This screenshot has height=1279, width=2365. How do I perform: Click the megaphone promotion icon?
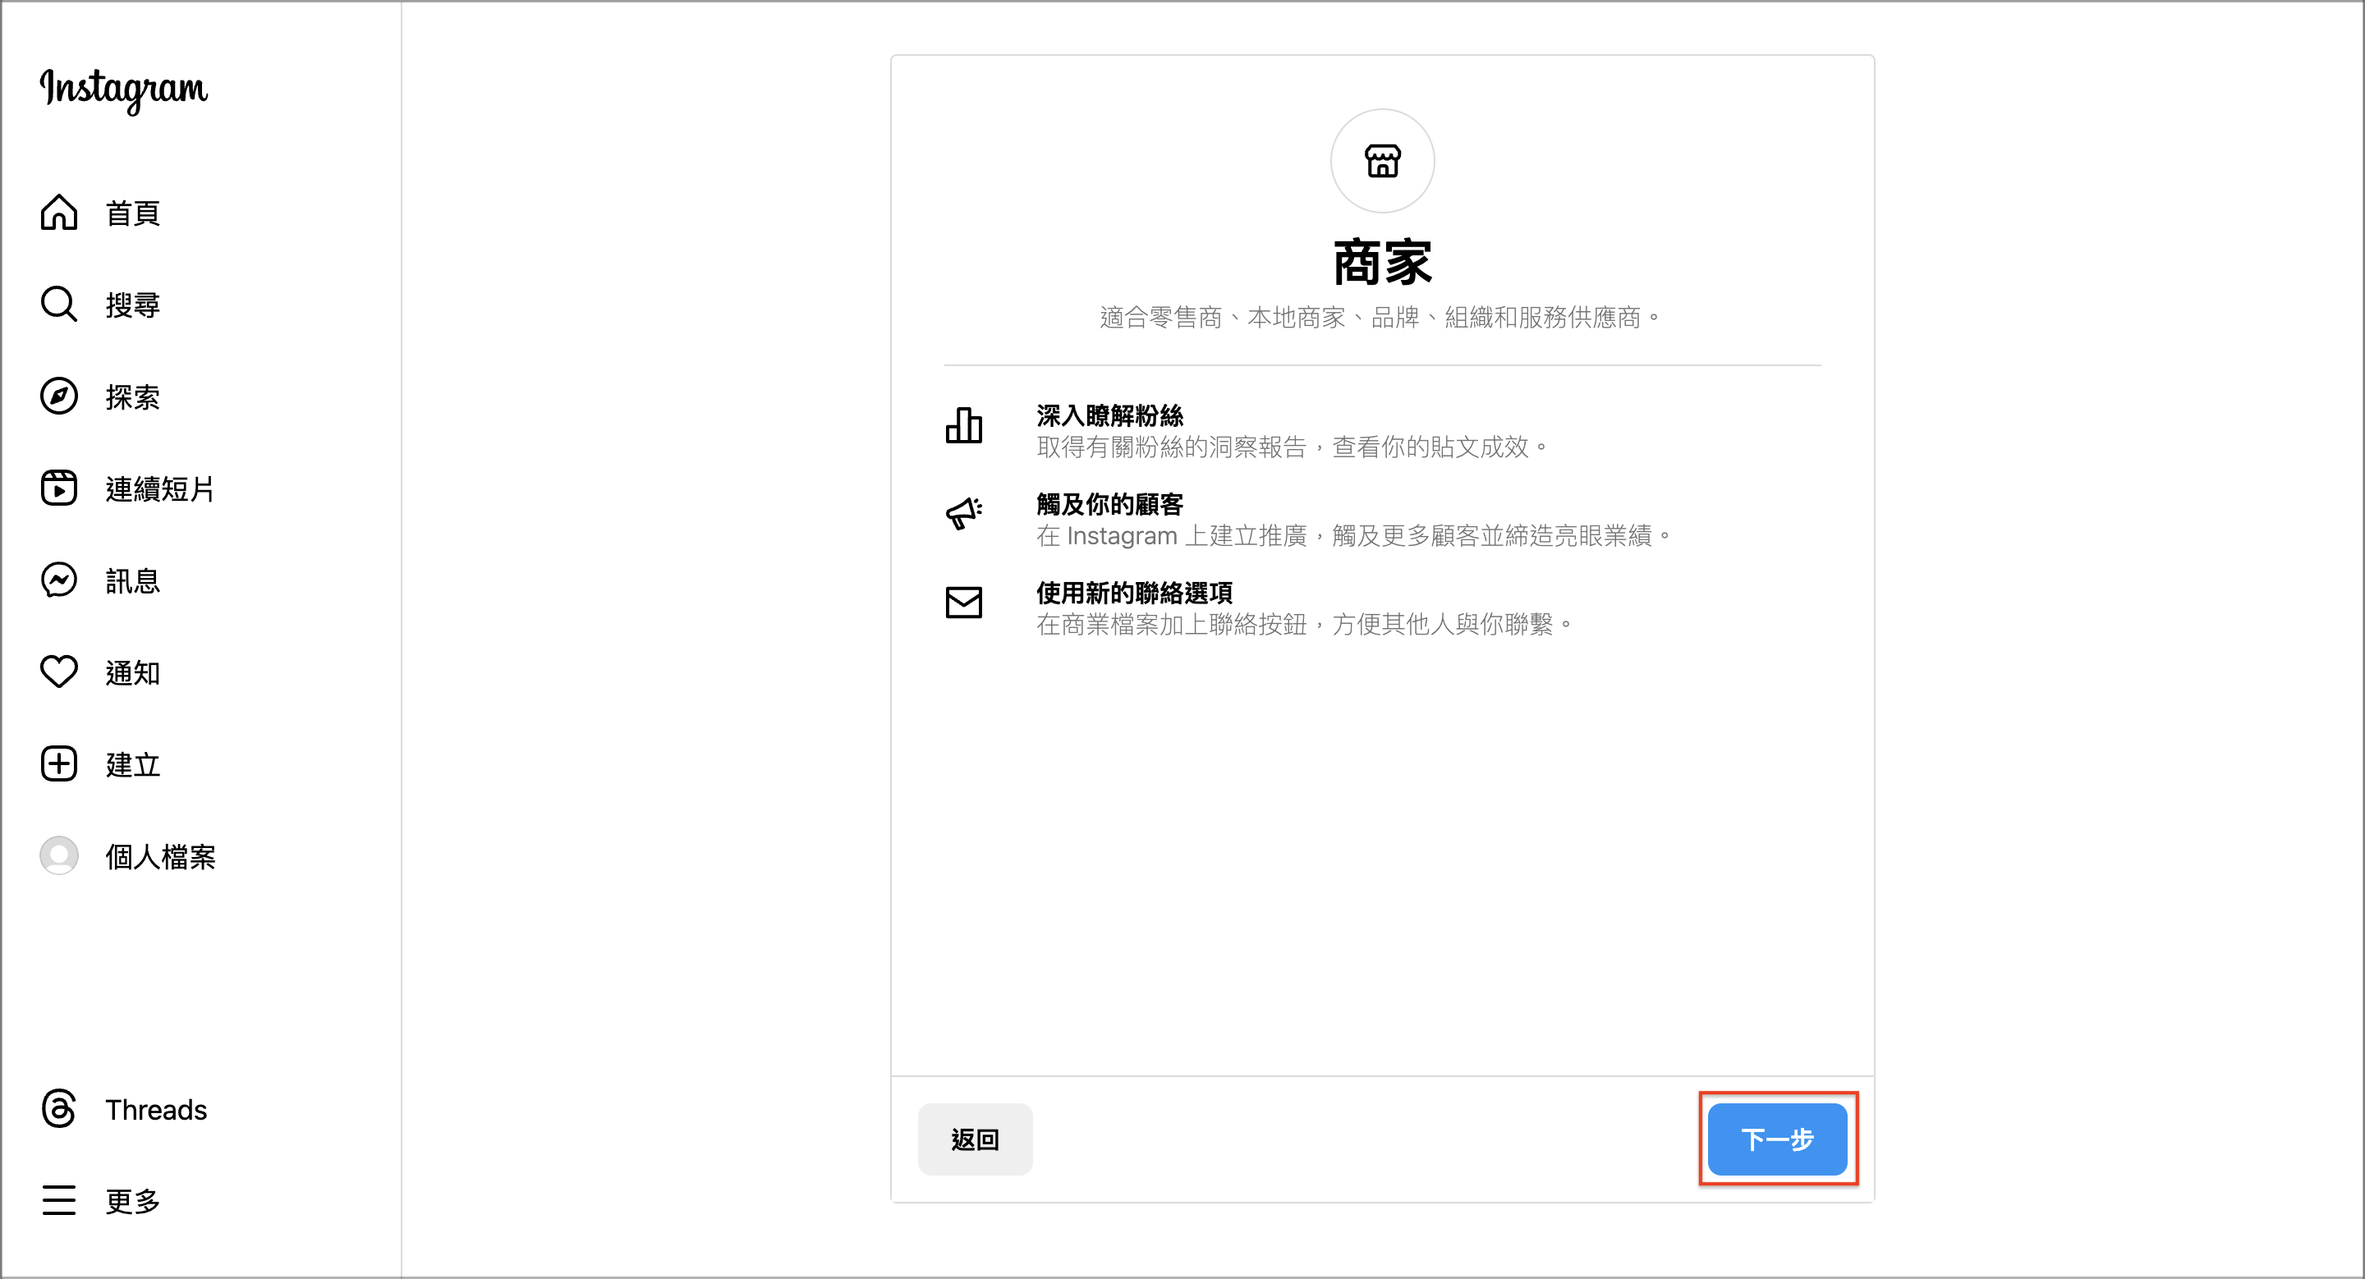click(964, 513)
